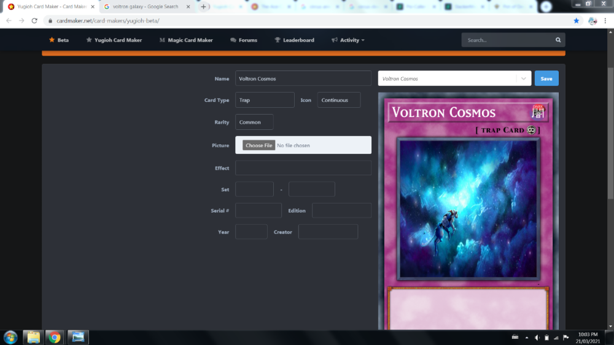
Task: Open the Windows Start menu
Action: tap(10, 337)
